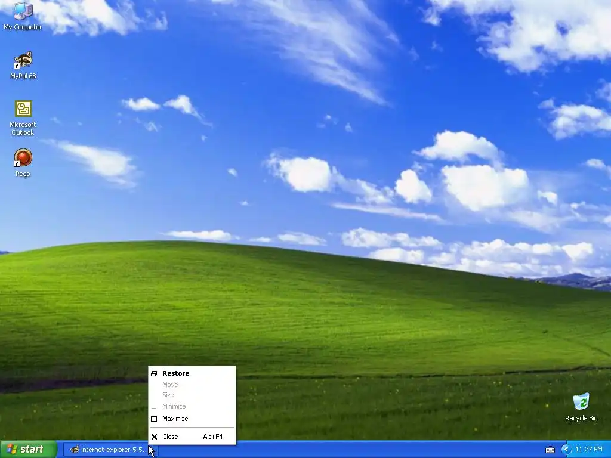Open the My Computer desktop icon
This screenshot has width=611, height=458.
[x=23, y=16]
